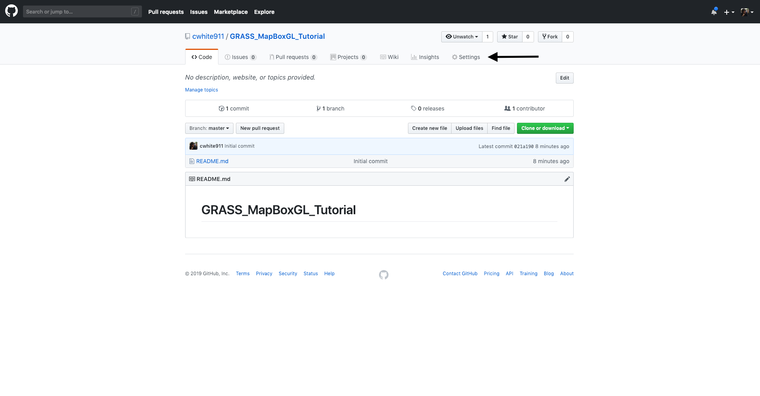Screen dimensions: 760x396
Task: Switch to the repository Issues tab
Action: [x=241, y=57]
